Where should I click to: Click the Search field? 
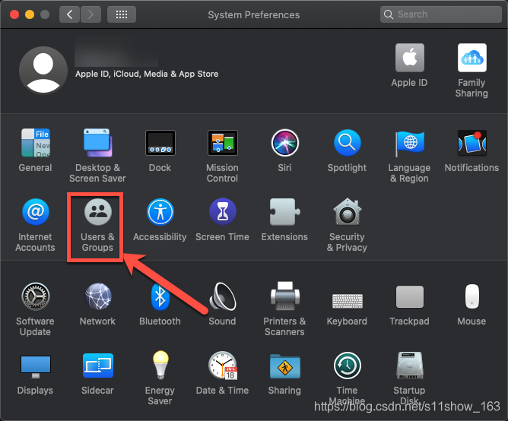440,14
